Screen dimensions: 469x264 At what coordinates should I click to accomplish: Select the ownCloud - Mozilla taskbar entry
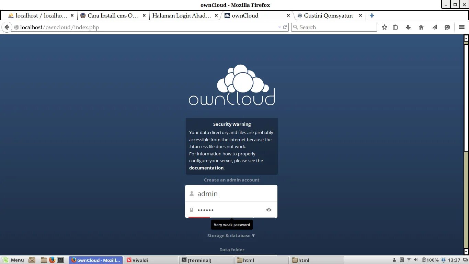pos(96,260)
